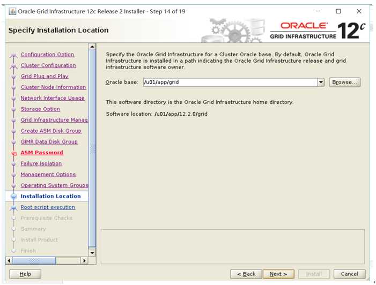The image size is (376, 285).
Task: Click the Software location path text
Action: pos(181,114)
